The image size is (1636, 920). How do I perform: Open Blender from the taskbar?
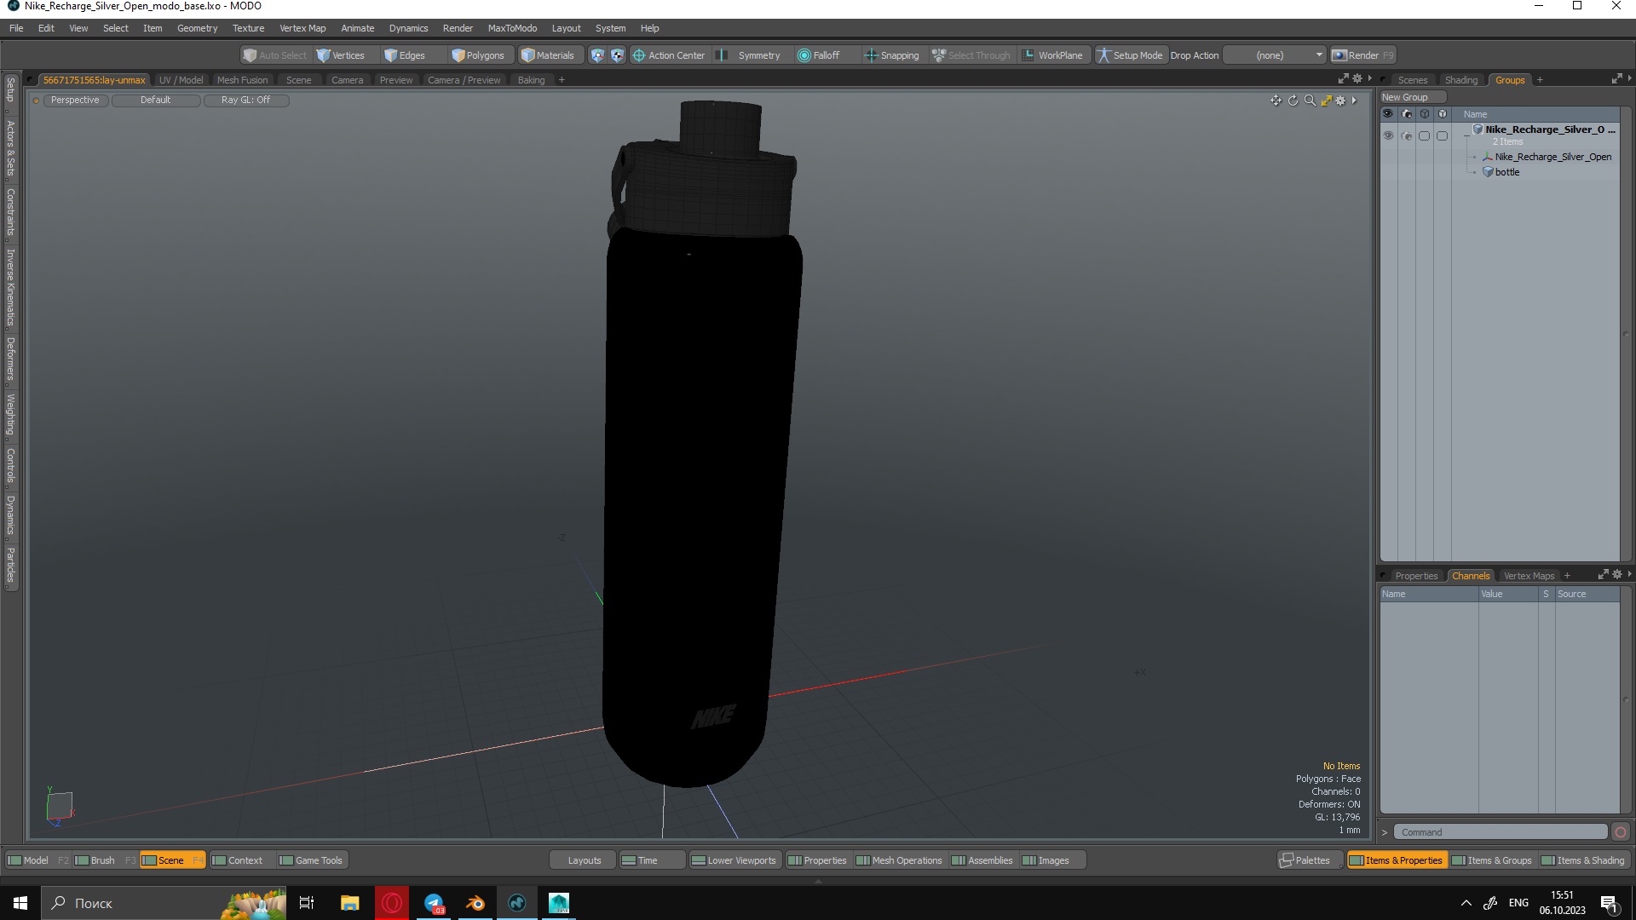coord(475,903)
